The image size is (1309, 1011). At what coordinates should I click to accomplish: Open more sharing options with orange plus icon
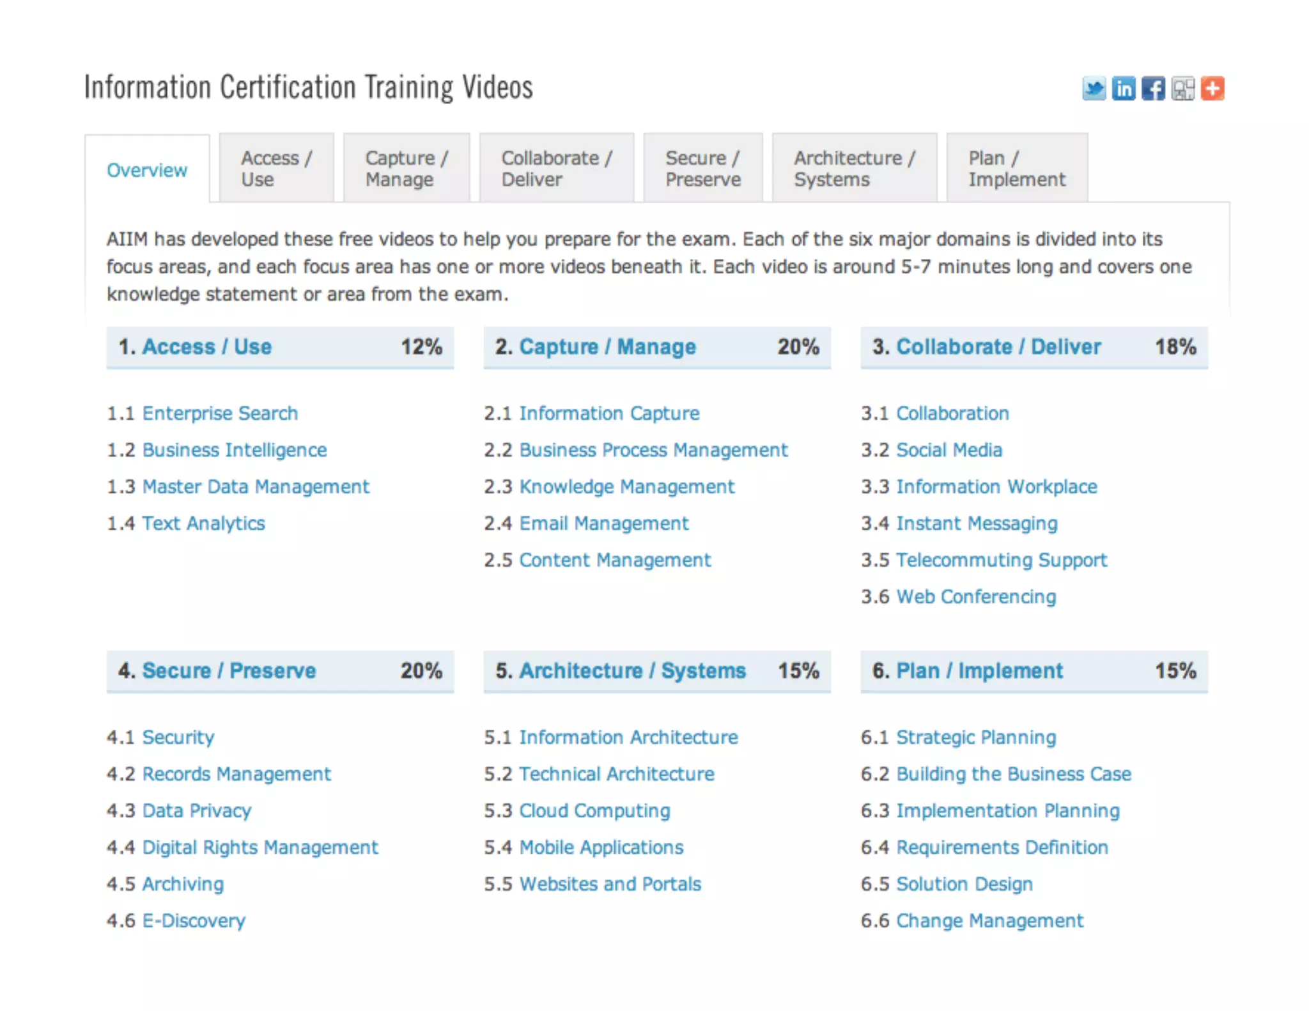[x=1212, y=88]
